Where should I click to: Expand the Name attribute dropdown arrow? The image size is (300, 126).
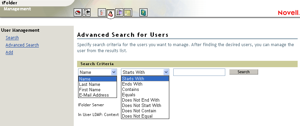click(x=114, y=72)
